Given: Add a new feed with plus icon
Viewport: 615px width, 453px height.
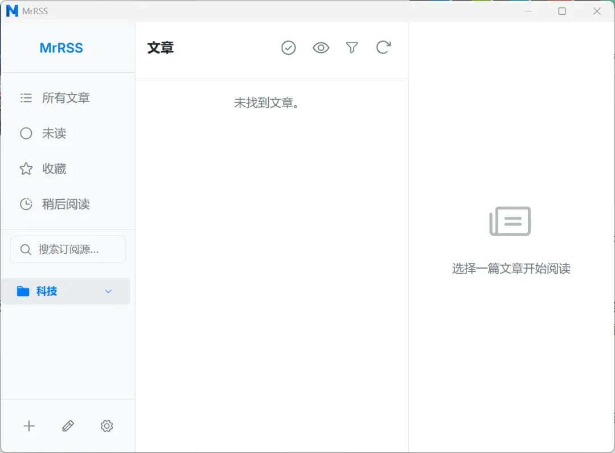Looking at the screenshot, I should click(29, 426).
